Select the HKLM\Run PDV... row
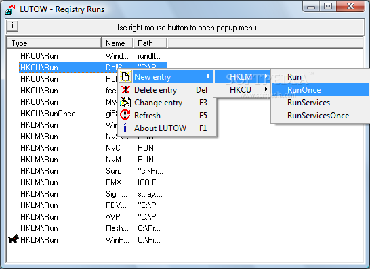Image resolution: width=370 pixels, height=269 pixels. pos(93,205)
